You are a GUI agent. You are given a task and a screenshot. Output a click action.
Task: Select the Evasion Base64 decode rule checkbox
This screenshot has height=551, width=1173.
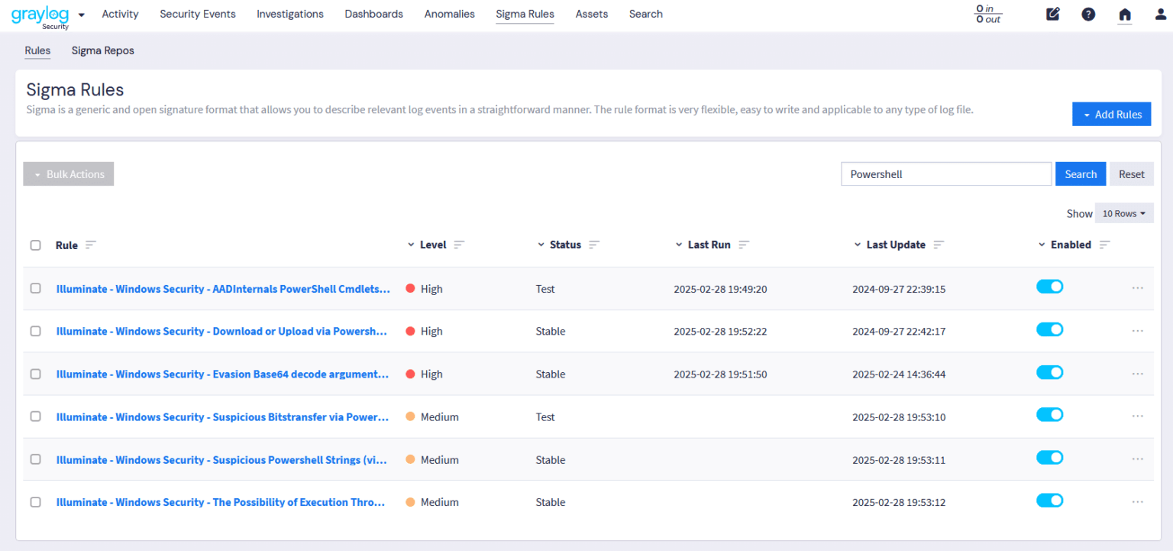click(x=36, y=374)
